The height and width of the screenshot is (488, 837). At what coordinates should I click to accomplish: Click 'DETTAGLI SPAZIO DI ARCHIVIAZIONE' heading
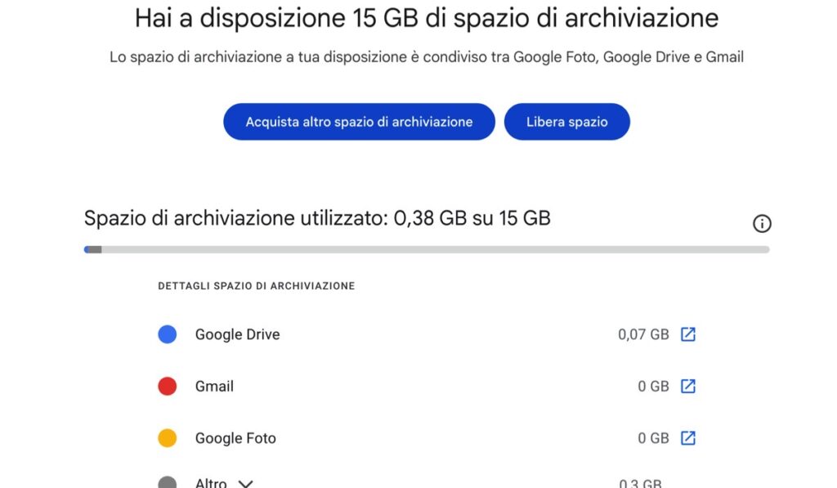click(x=257, y=286)
